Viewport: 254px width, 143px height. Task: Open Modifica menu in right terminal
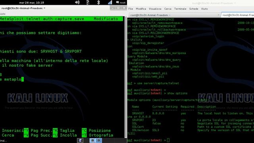click(141, 9)
